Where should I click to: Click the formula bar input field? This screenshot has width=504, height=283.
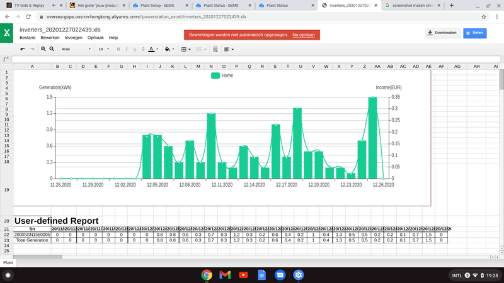pyautogui.click(x=256, y=59)
